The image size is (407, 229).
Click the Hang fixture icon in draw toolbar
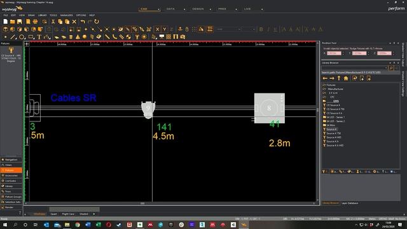137,37
